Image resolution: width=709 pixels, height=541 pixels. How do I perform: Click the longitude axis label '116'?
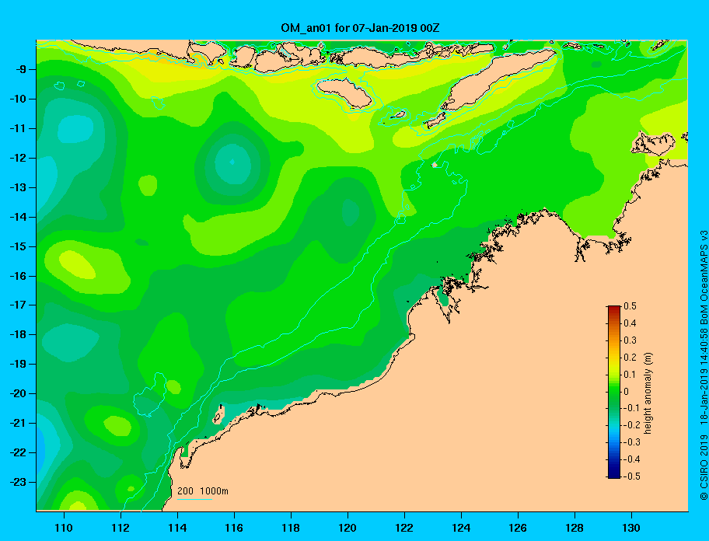[234, 528]
